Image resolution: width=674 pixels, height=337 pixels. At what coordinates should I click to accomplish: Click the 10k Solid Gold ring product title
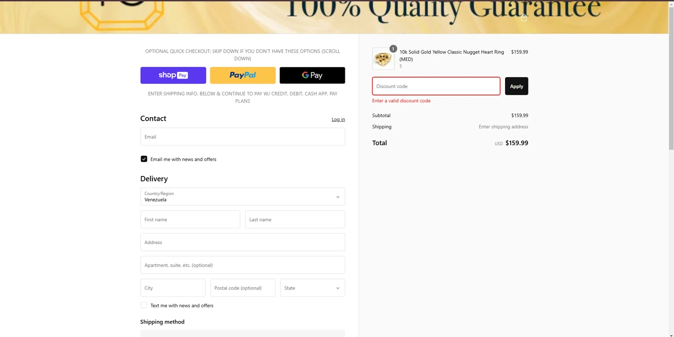click(x=452, y=56)
